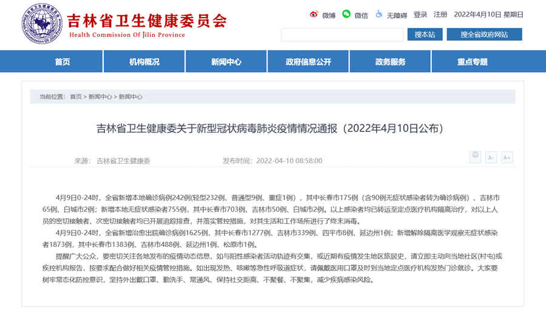
Task: Click the 搜全省政府网站 button
Action: pyautogui.click(x=484, y=35)
